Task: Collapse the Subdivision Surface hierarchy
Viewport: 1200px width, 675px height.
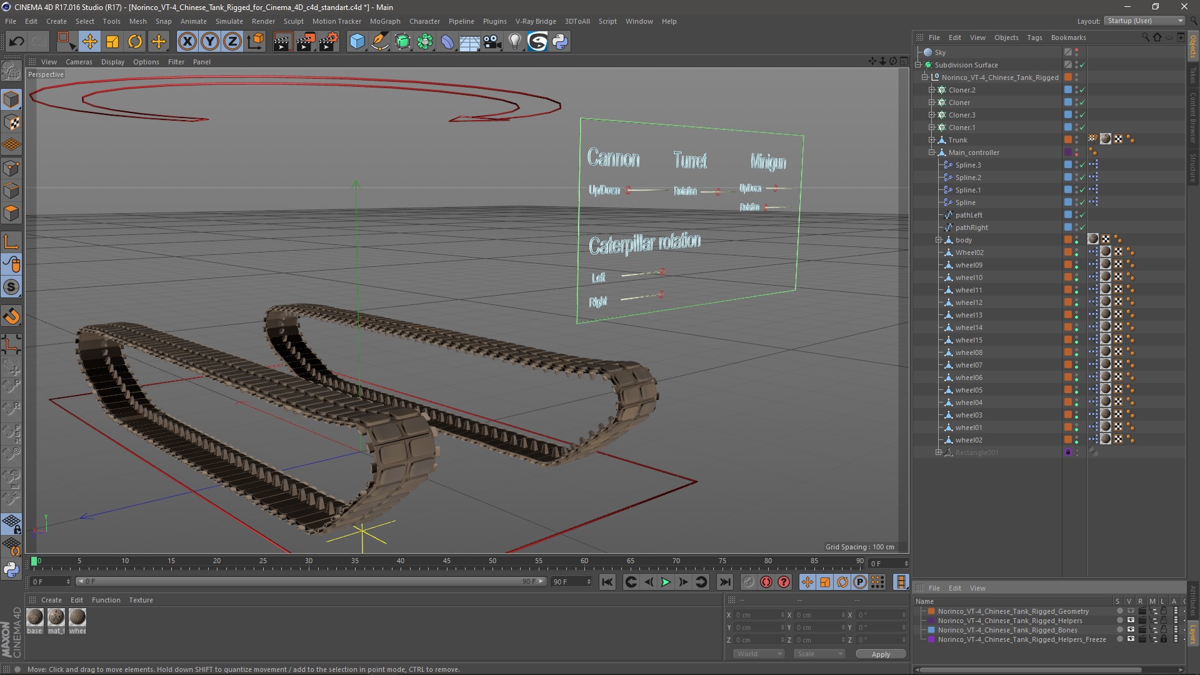Action: click(x=918, y=65)
